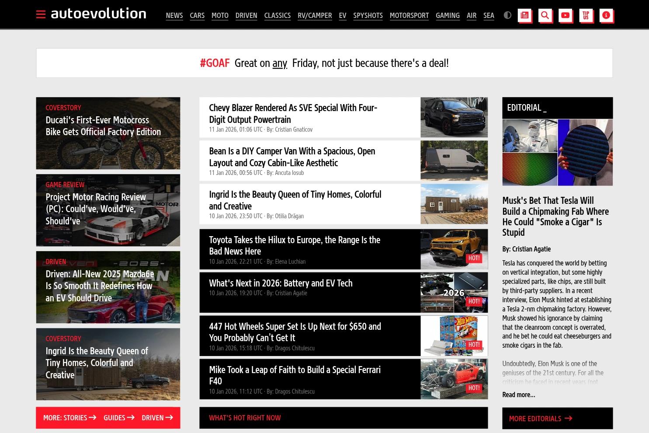Open the GAMING menu item
The height and width of the screenshot is (433, 649).
pos(448,15)
